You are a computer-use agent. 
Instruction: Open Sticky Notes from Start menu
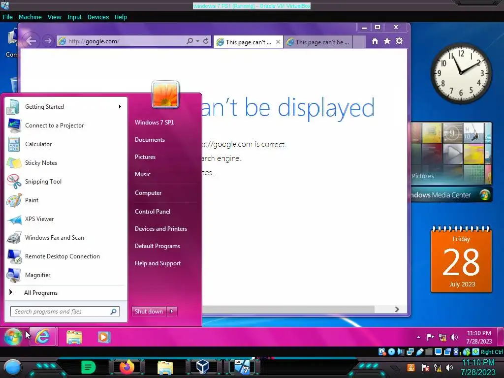pos(66,162)
